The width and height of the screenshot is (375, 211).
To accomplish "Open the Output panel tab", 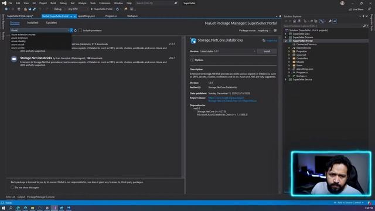I will [x=21, y=197].
